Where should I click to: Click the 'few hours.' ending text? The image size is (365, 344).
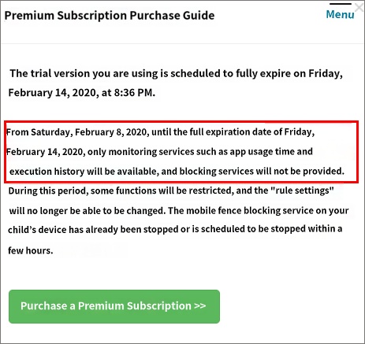[x=31, y=250]
